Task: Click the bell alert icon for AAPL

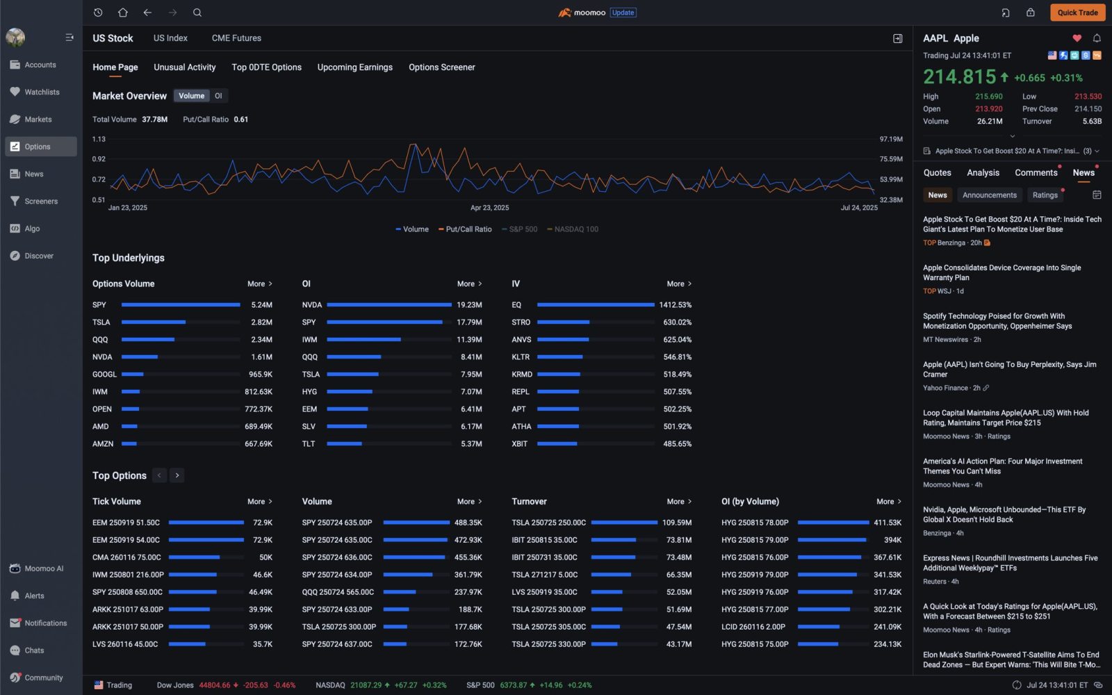Action: 1097,38
